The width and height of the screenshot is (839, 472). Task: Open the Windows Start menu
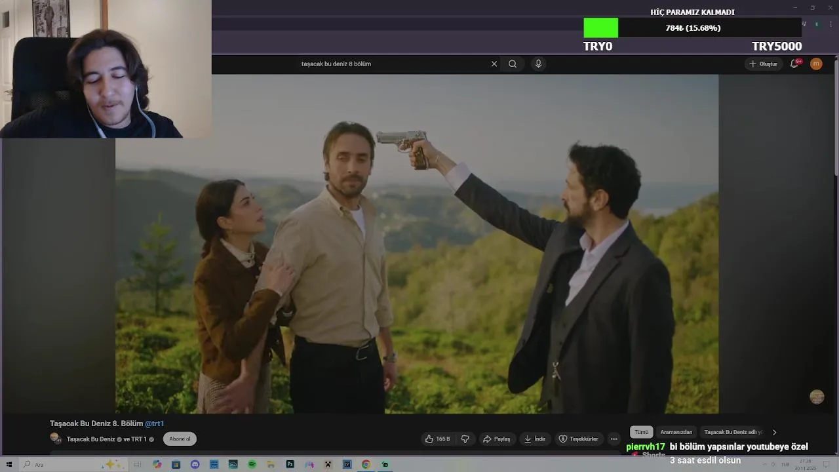[9, 464]
